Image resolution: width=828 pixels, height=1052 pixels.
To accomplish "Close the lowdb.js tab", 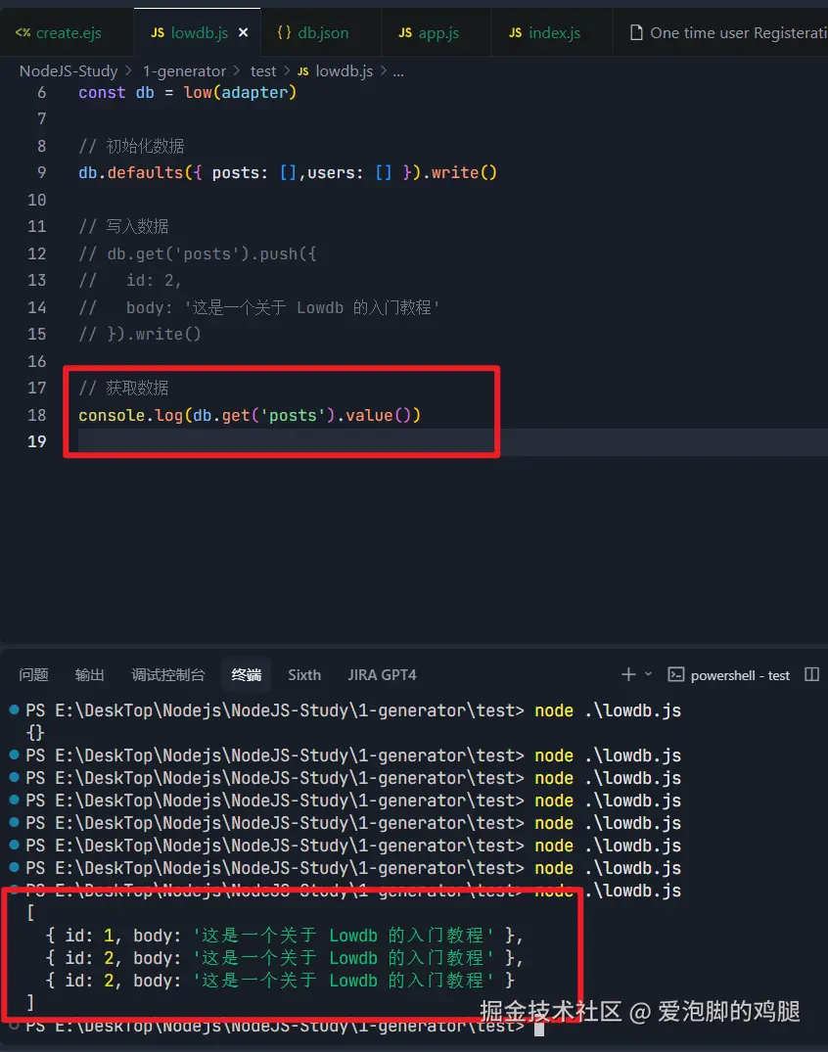I will [x=243, y=32].
